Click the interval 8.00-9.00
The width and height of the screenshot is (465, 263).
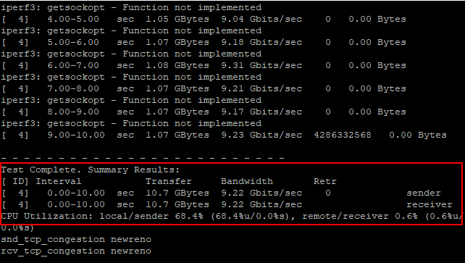pos(73,112)
